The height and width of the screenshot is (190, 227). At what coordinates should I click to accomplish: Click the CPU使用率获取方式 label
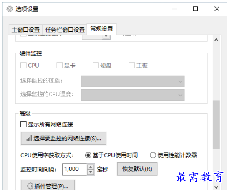pos(47,155)
